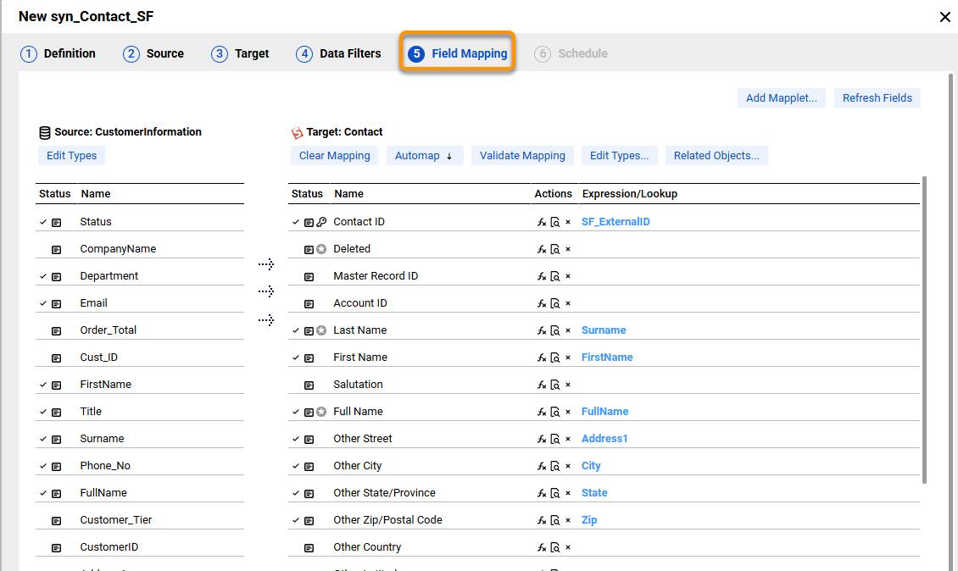Open City expression link

[591, 465]
